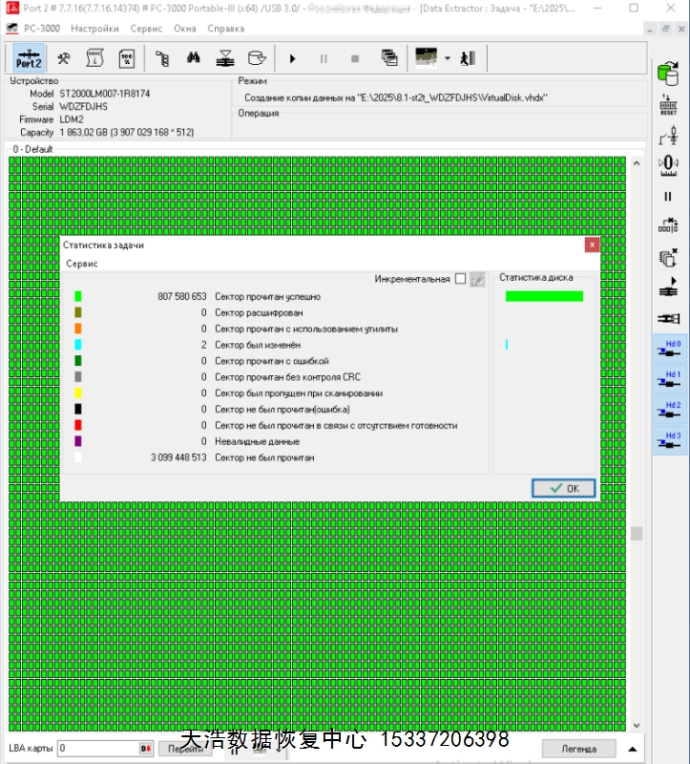Open the Настройки menu
Image resolution: width=690 pixels, height=764 pixels.
(94, 29)
